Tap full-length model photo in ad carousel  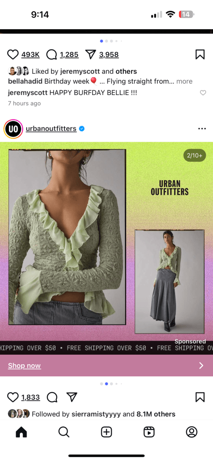point(169,282)
